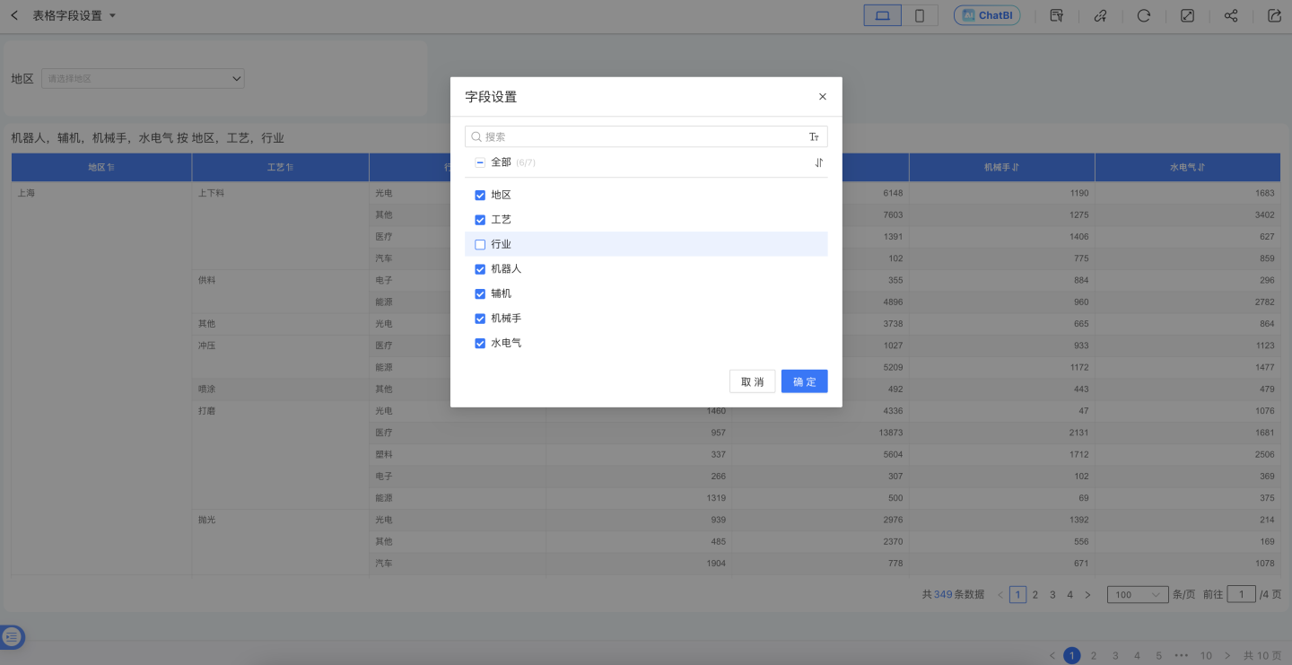Switch to mobile device preview icon
The image size is (1292, 665).
[x=920, y=15]
